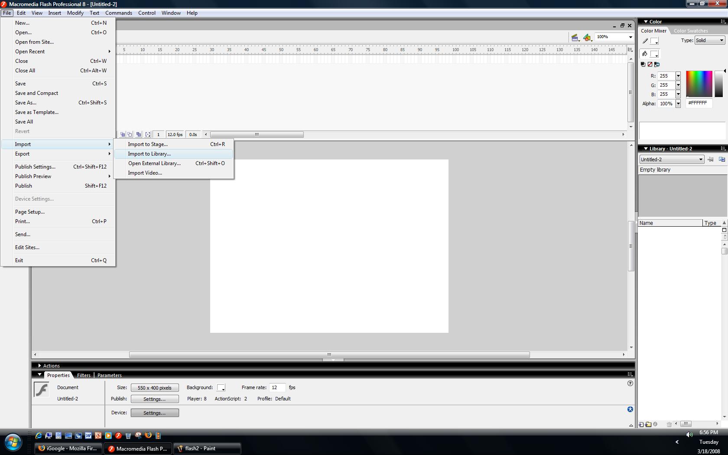Open Internet Explorer from Quick Launch
The height and width of the screenshot is (455, 728).
39,435
